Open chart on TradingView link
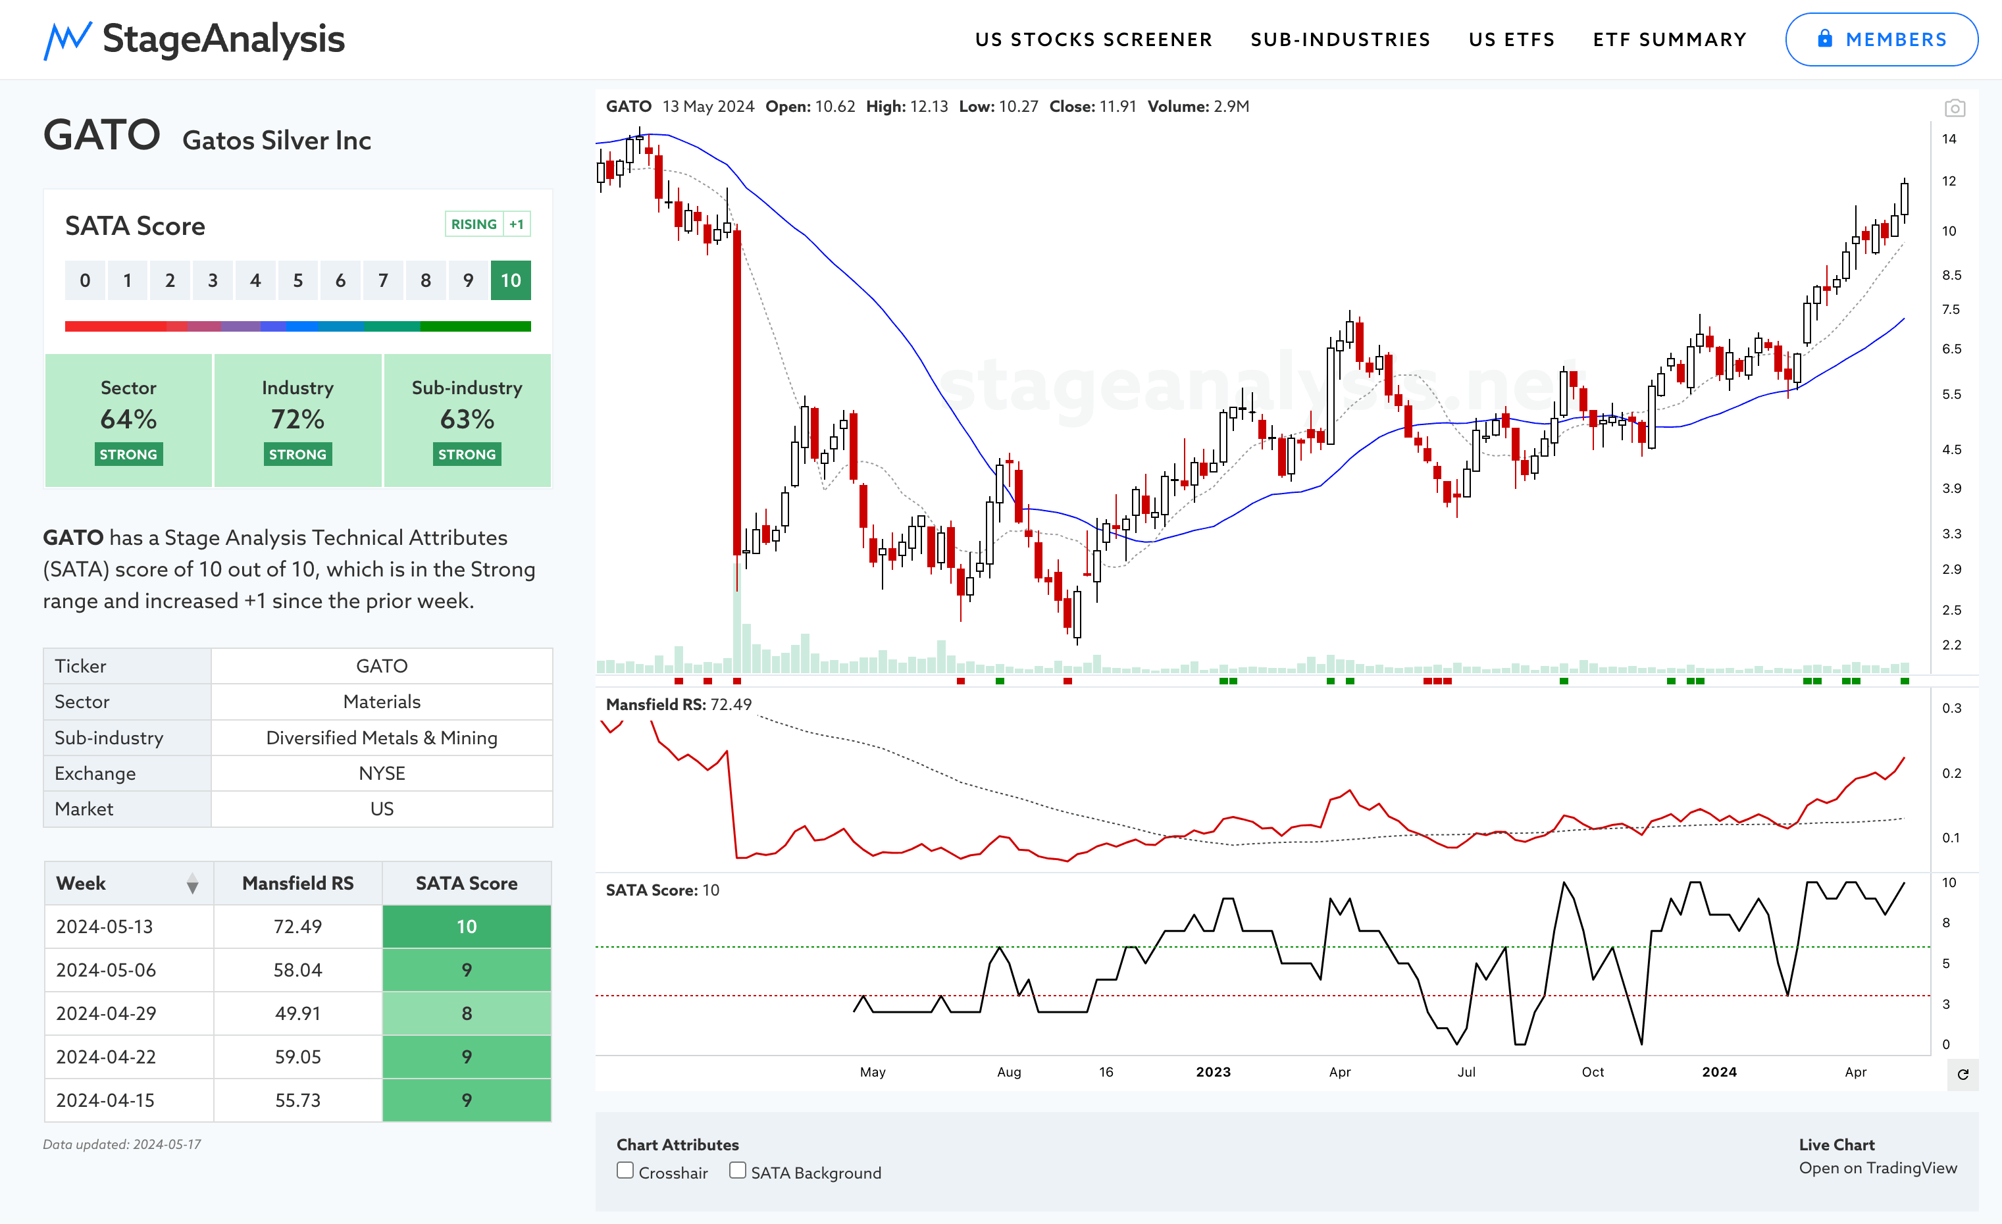 tap(1878, 1168)
